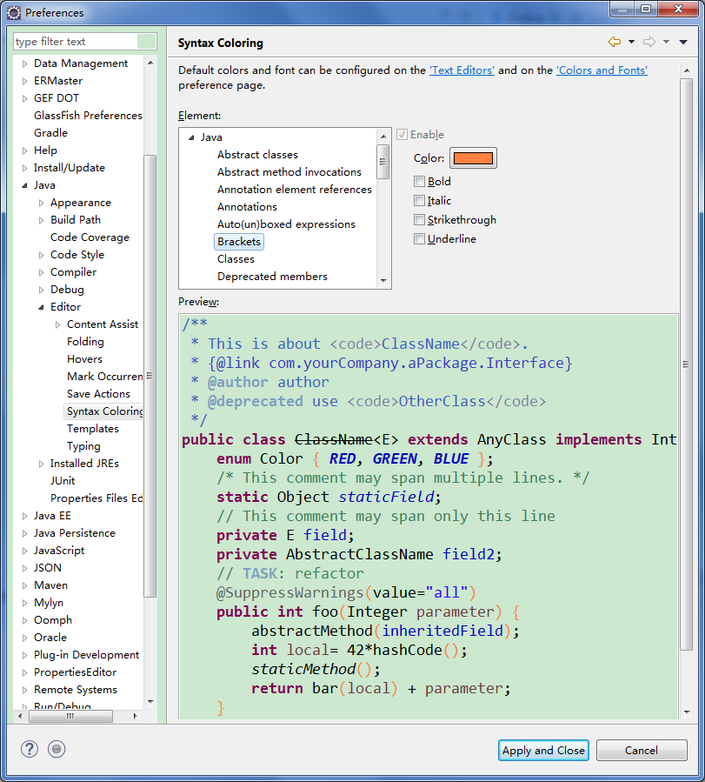Expand the Data Management node
Viewport: 705px width, 782px height.
click(x=24, y=63)
